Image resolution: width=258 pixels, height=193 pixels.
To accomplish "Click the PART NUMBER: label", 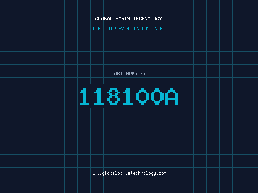I will [x=128, y=73].
